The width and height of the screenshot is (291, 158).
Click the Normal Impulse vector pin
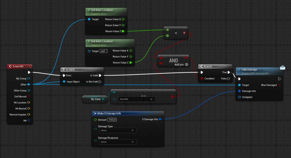coord(29,115)
